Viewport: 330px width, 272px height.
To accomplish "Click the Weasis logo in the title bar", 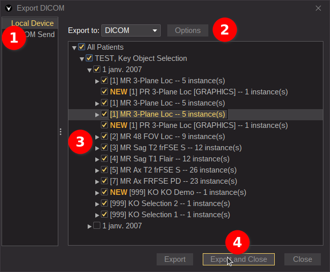I will tap(9, 8).
